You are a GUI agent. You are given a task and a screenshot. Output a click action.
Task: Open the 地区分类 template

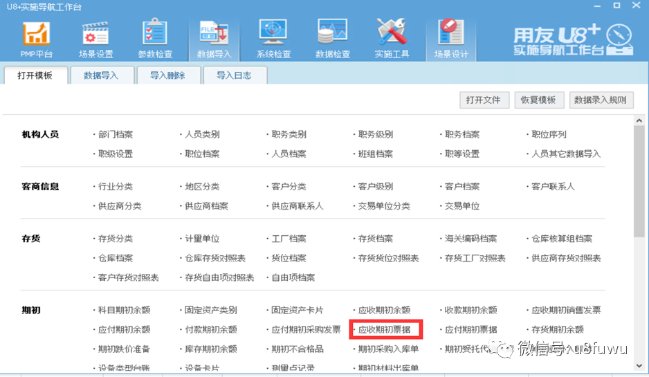pyautogui.click(x=203, y=187)
